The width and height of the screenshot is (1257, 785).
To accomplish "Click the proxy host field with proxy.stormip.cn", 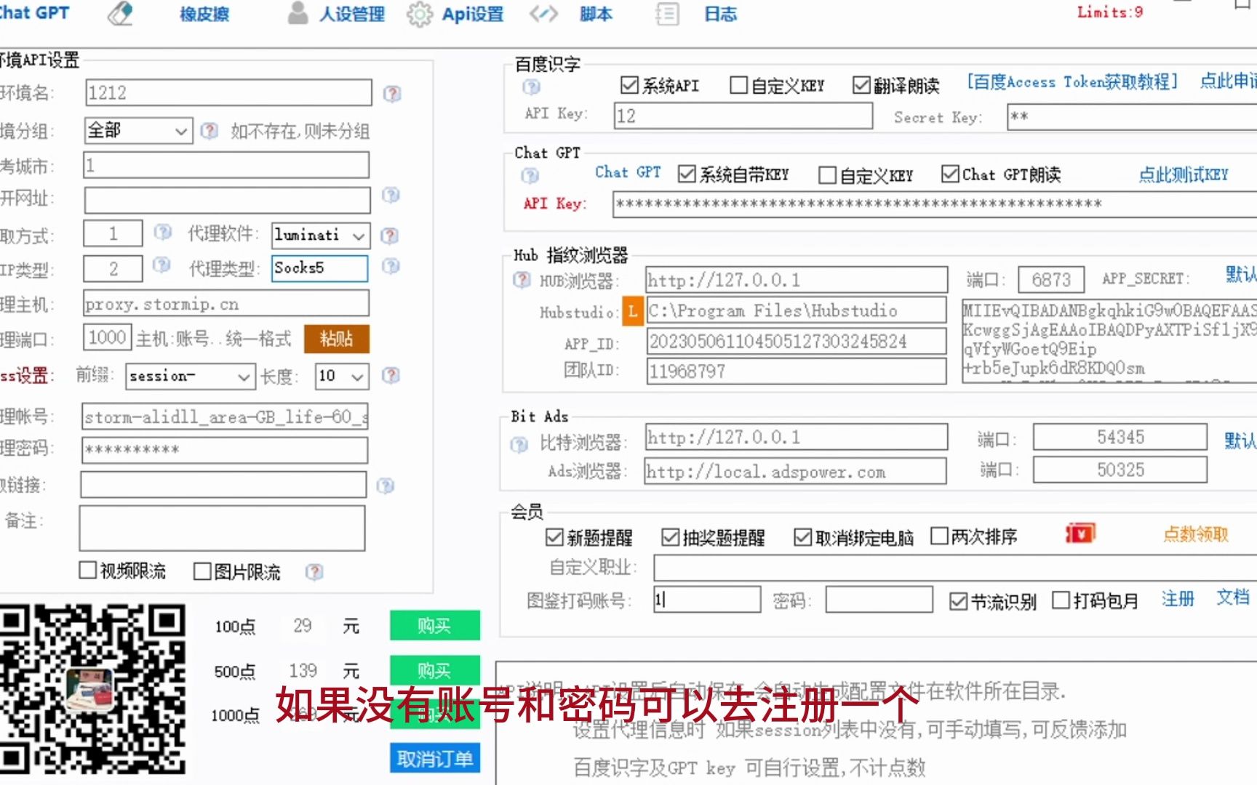I will point(226,304).
